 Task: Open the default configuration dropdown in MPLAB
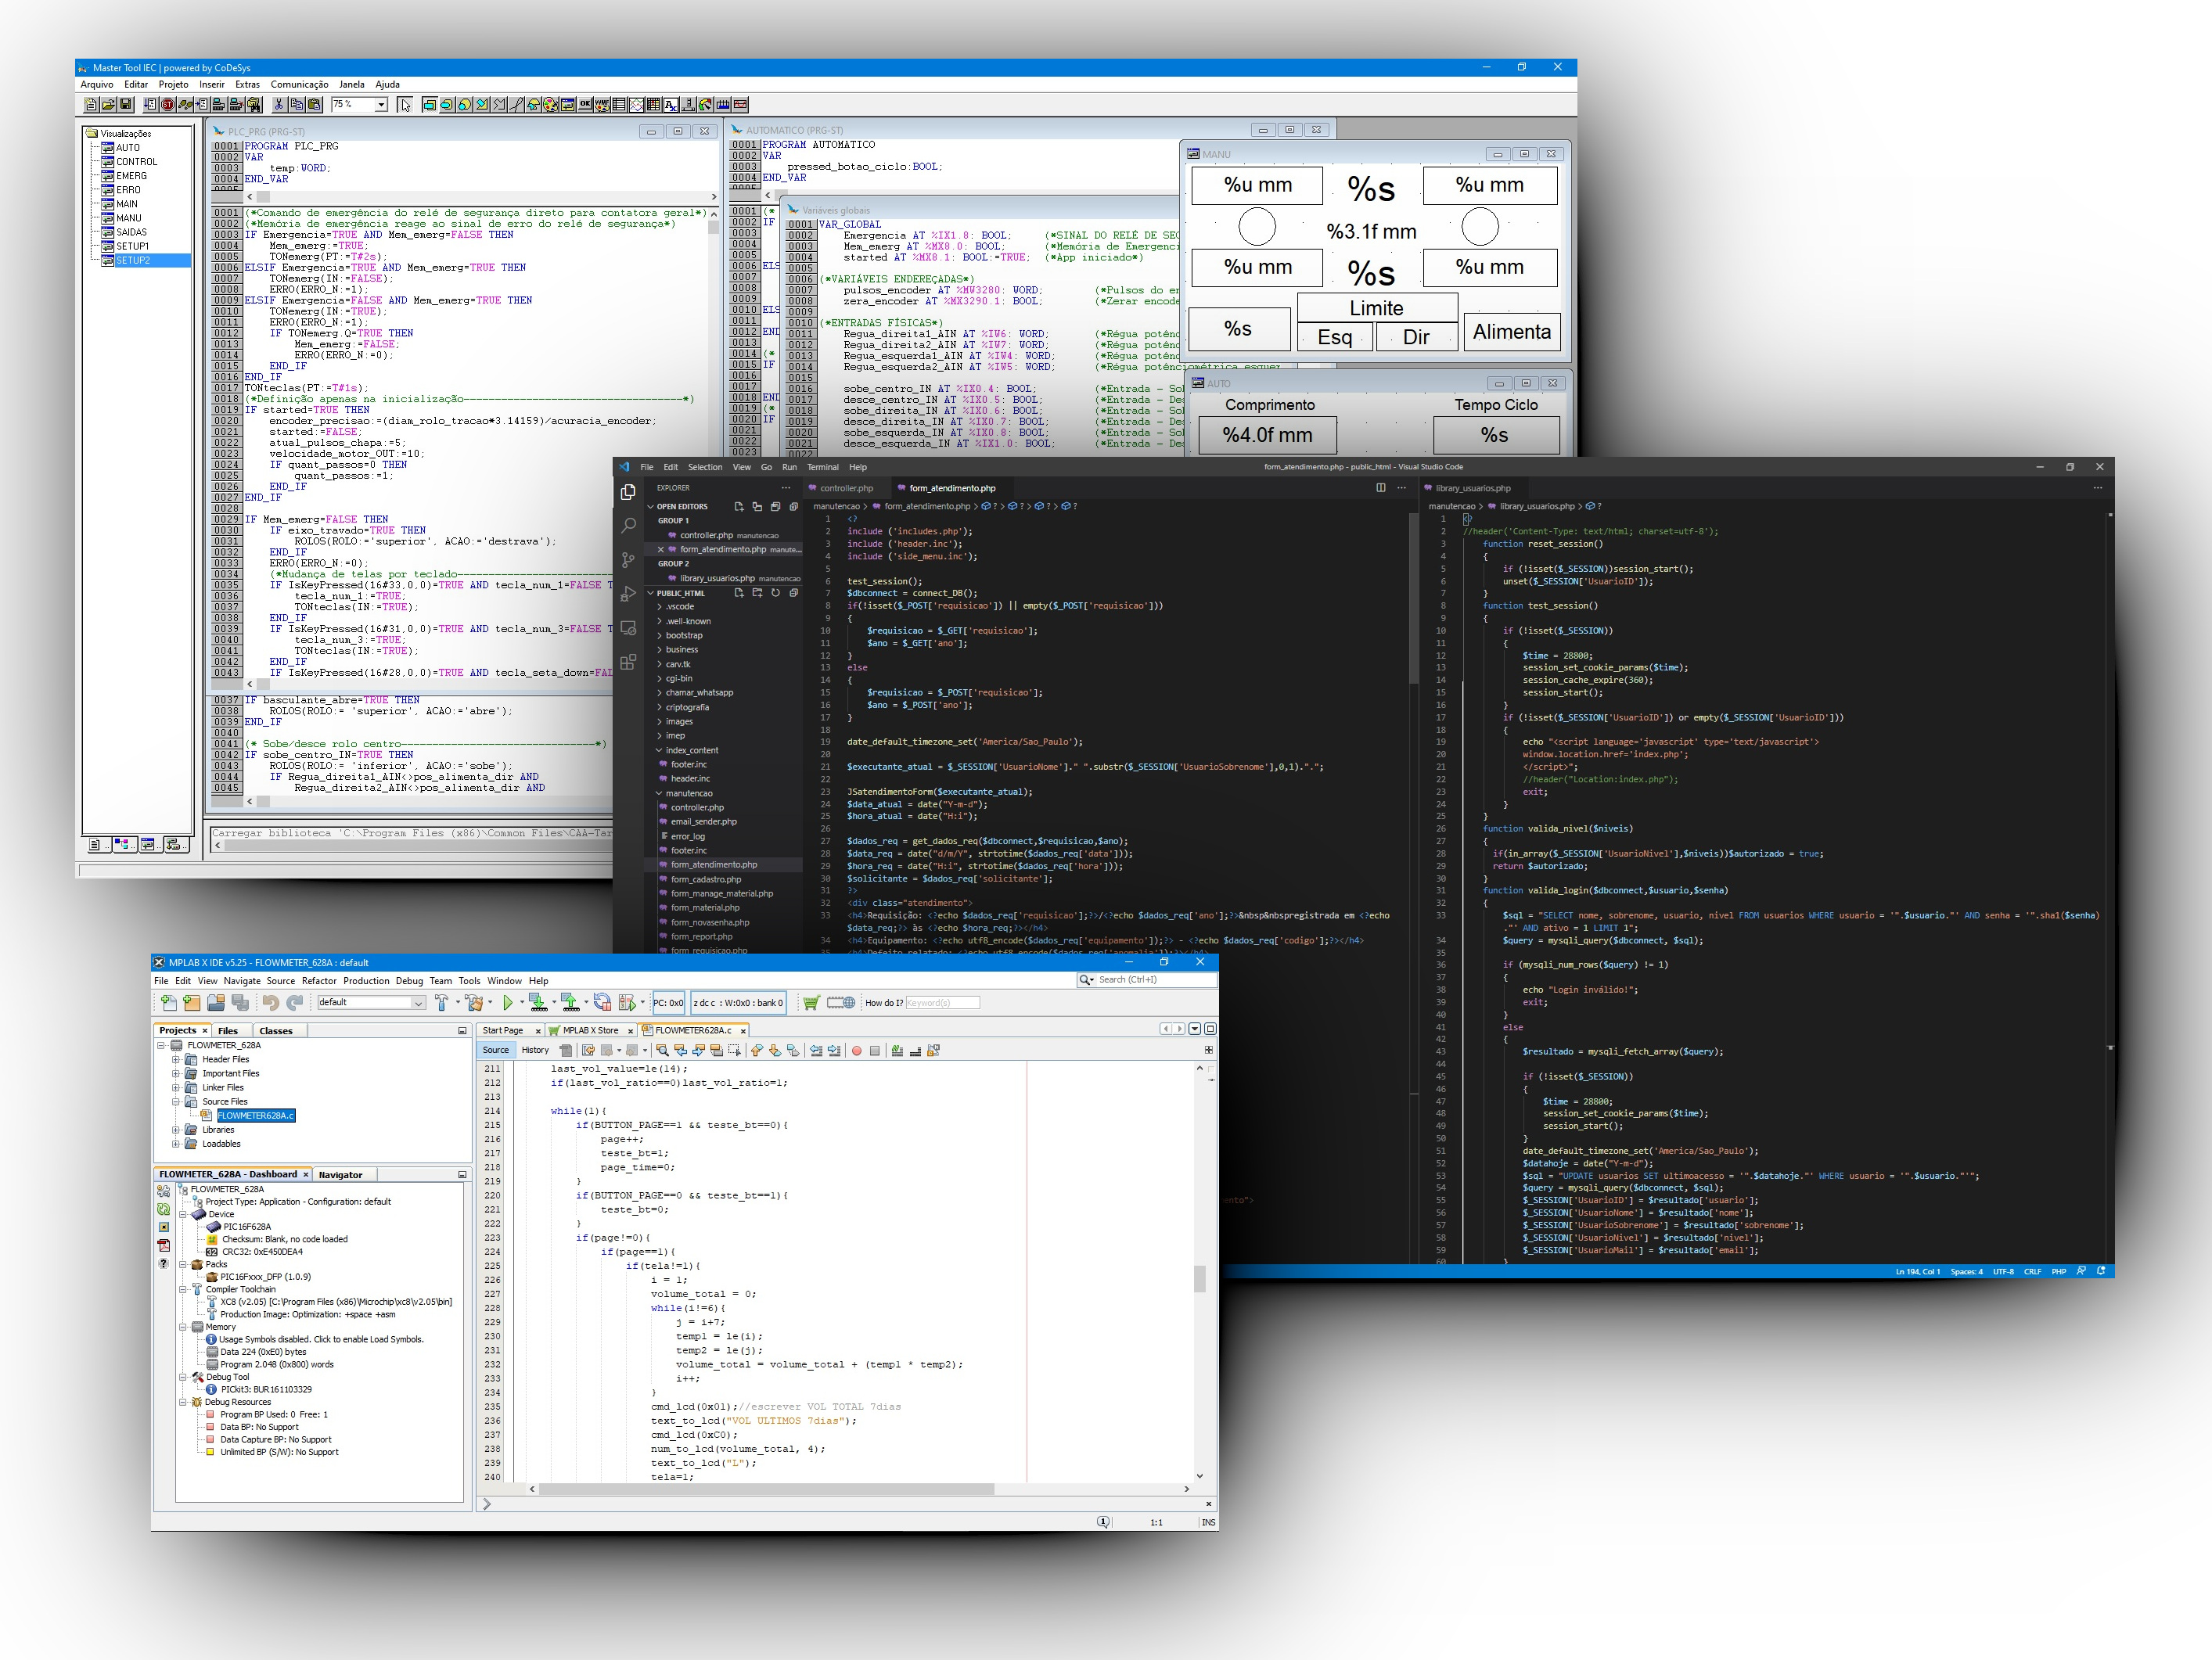tap(419, 1002)
